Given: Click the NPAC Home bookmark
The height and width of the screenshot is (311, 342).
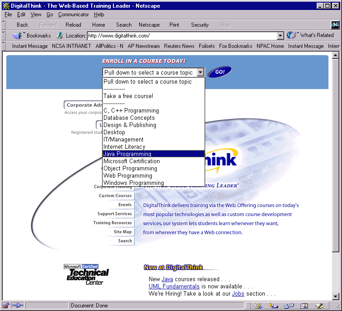Looking at the screenshot, I should (x=270, y=46).
